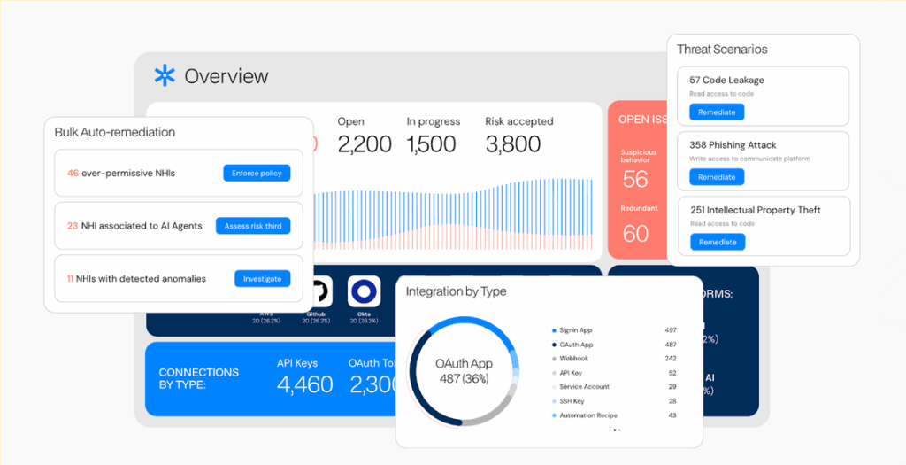Click the Webhook legend color dot
The height and width of the screenshot is (465, 906).
[x=554, y=359]
